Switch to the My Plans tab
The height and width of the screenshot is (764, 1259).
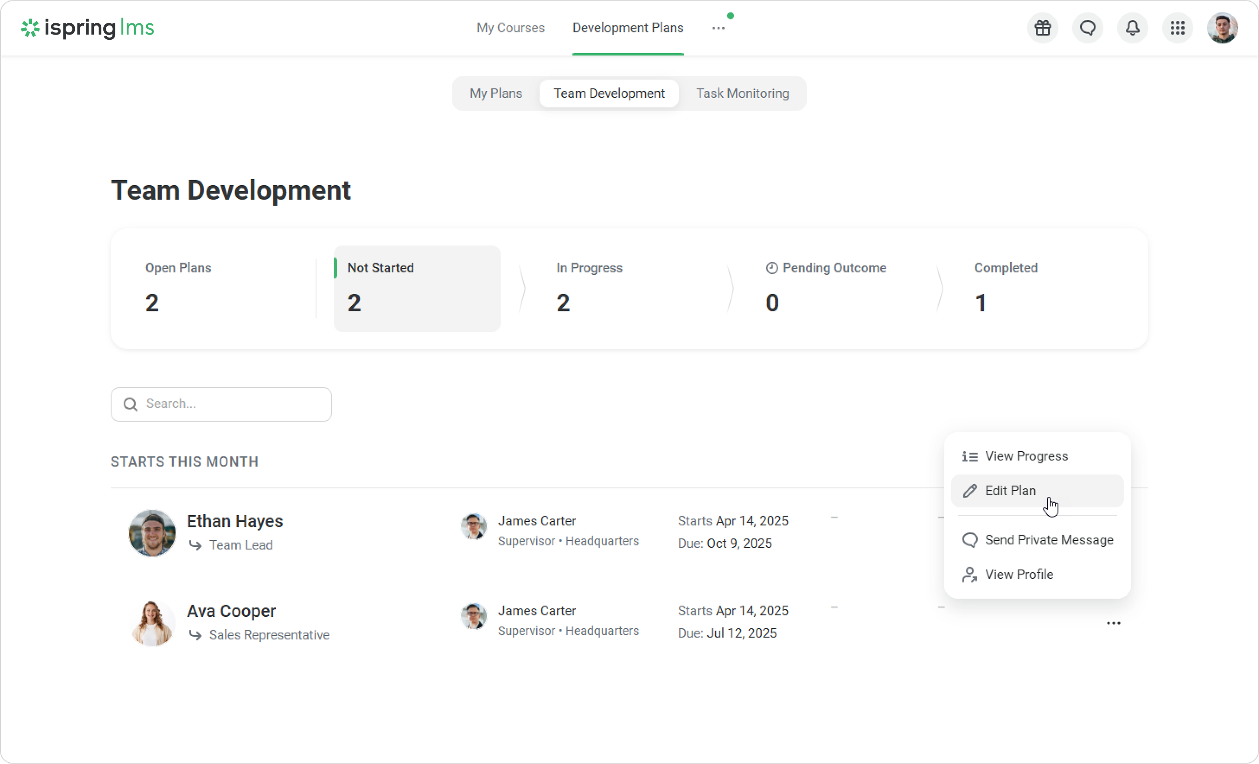(495, 93)
